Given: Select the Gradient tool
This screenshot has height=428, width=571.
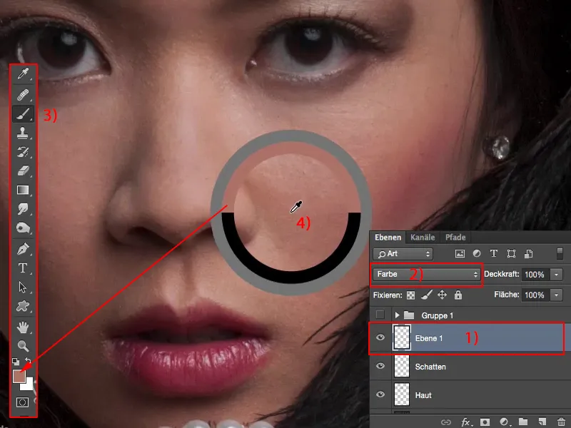Looking at the screenshot, I should (x=23, y=190).
